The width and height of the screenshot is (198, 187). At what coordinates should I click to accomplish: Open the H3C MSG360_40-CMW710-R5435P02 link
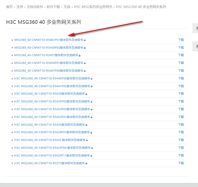(x=52, y=101)
